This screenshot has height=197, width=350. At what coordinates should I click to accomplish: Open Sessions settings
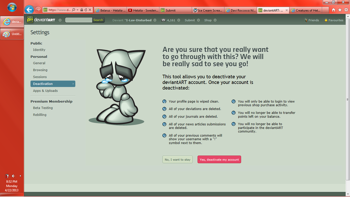pyautogui.click(x=40, y=77)
